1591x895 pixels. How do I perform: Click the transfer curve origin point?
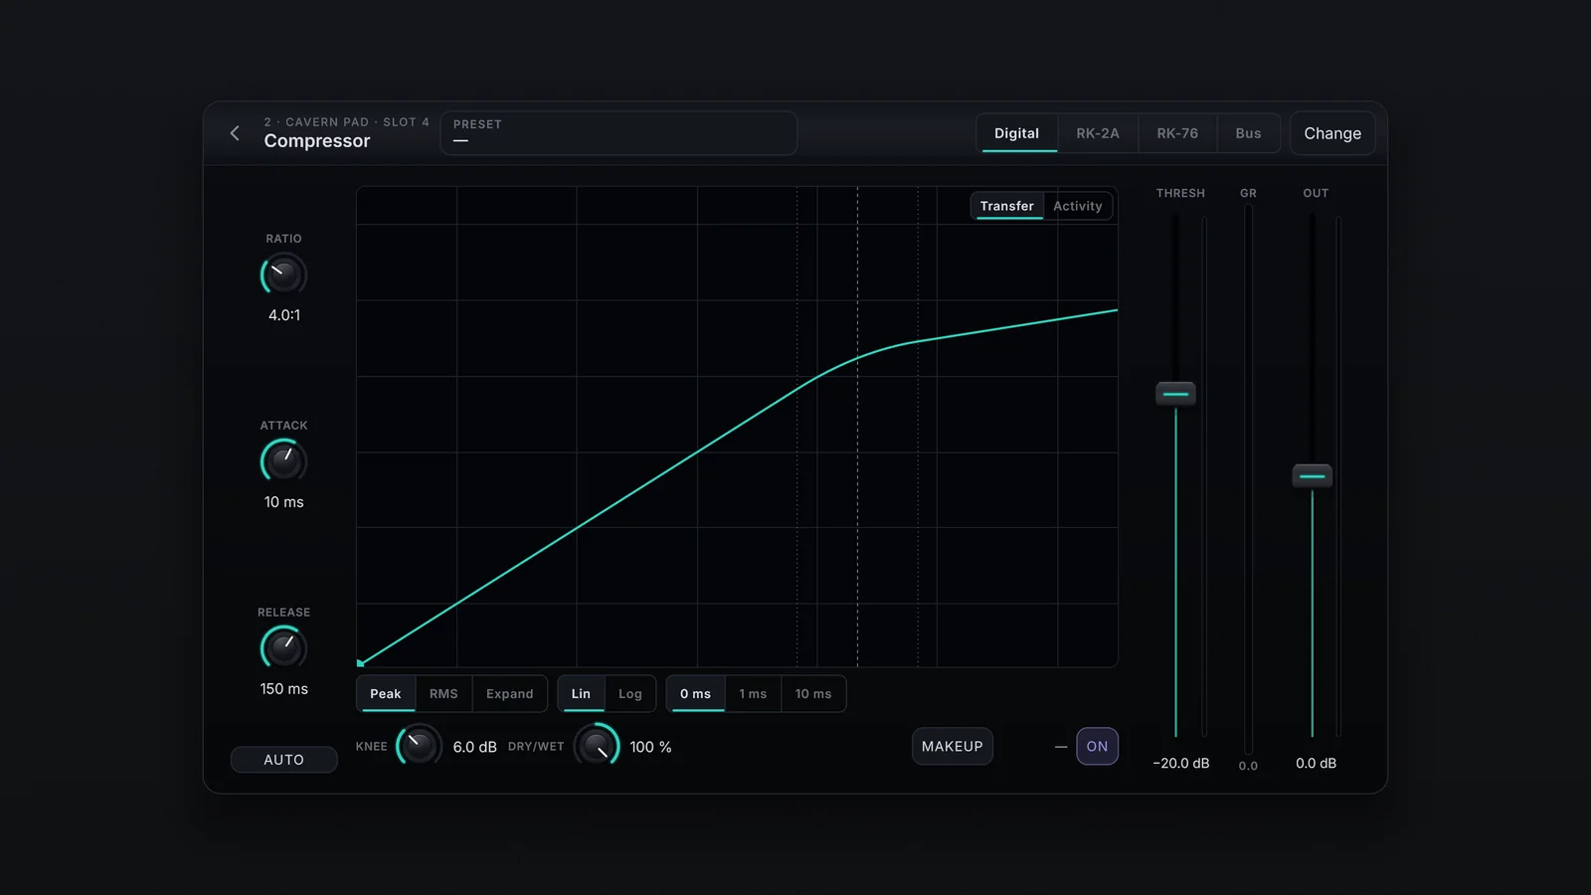360,663
